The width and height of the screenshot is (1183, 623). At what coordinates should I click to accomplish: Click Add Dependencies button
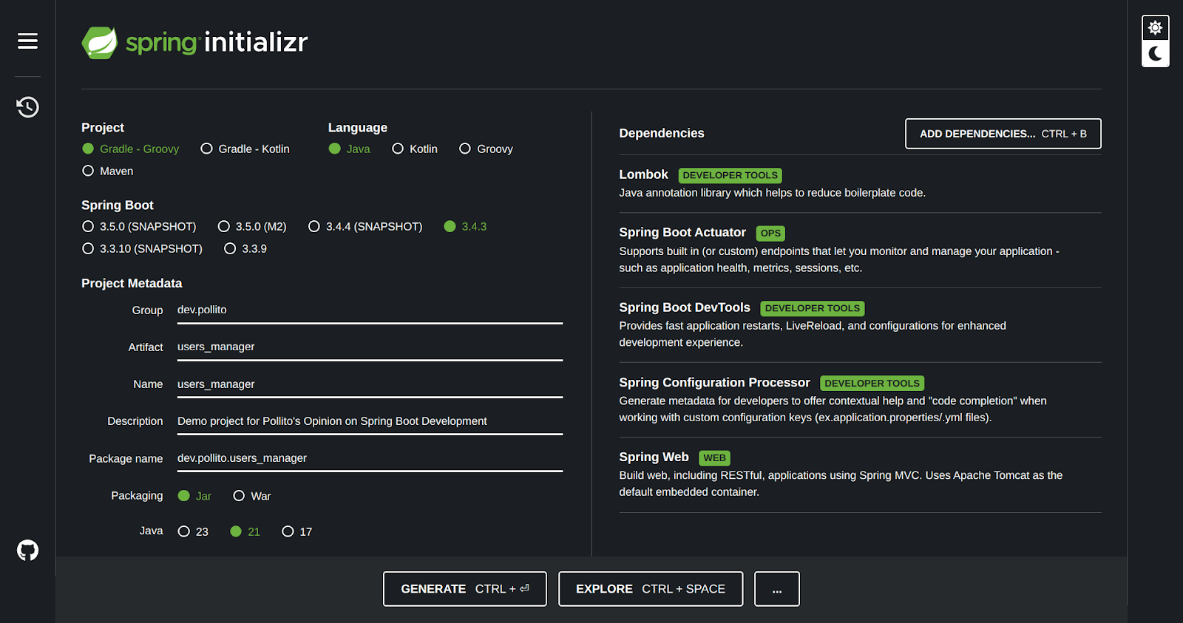pyautogui.click(x=1003, y=134)
